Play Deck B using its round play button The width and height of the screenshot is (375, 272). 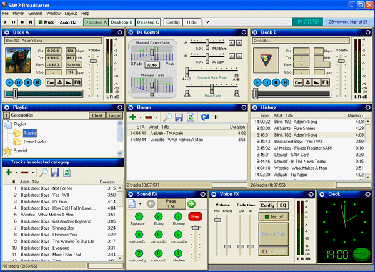click(257, 82)
